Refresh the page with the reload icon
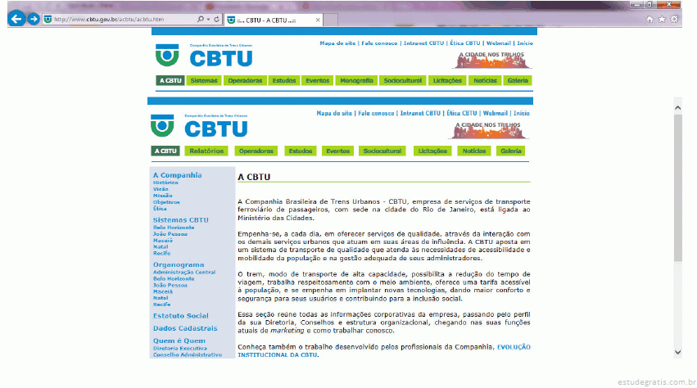This screenshot has height=388, width=697. click(216, 20)
